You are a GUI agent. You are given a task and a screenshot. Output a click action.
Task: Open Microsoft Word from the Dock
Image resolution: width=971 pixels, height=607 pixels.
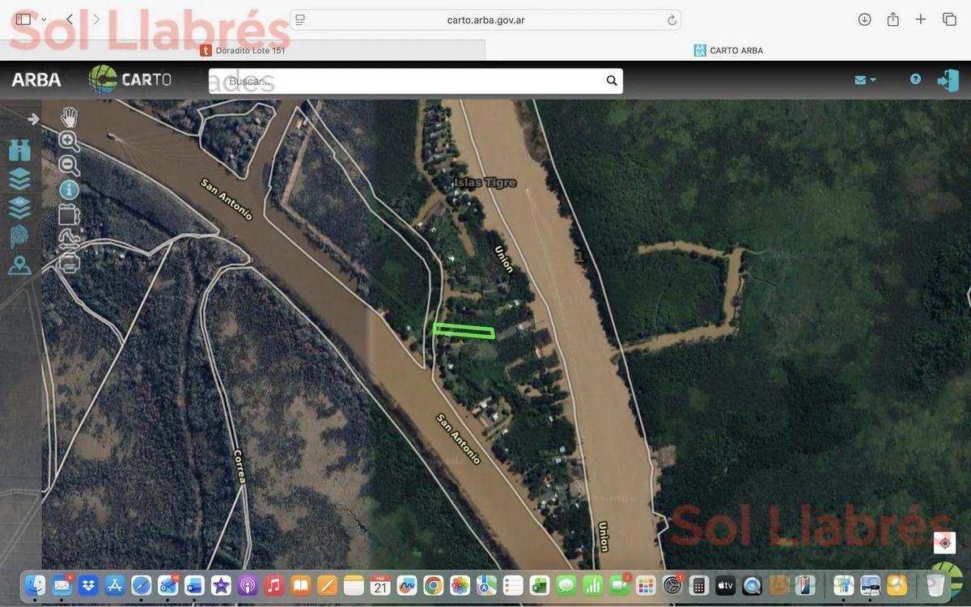coord(194,584)
